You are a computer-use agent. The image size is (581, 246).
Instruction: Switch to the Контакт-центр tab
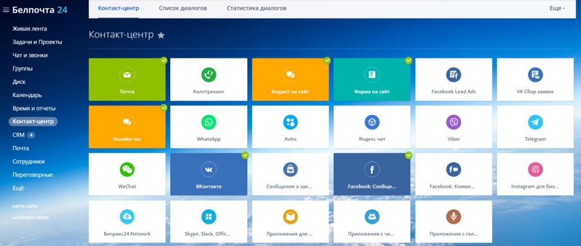click(119, 8)
